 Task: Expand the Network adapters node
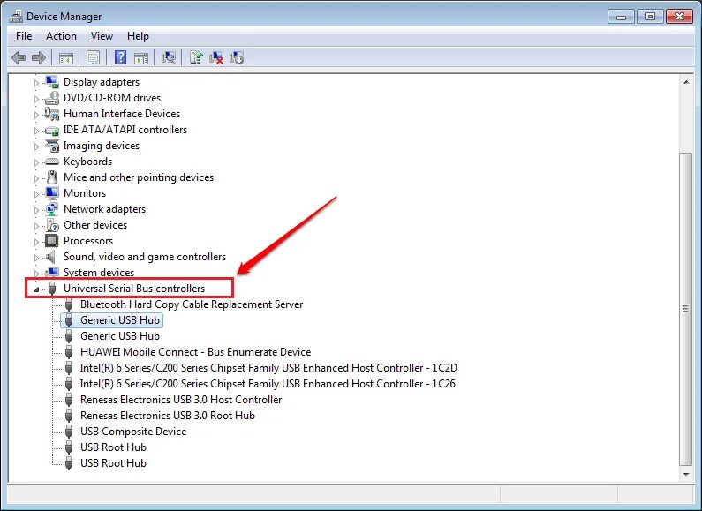point(36,210)
